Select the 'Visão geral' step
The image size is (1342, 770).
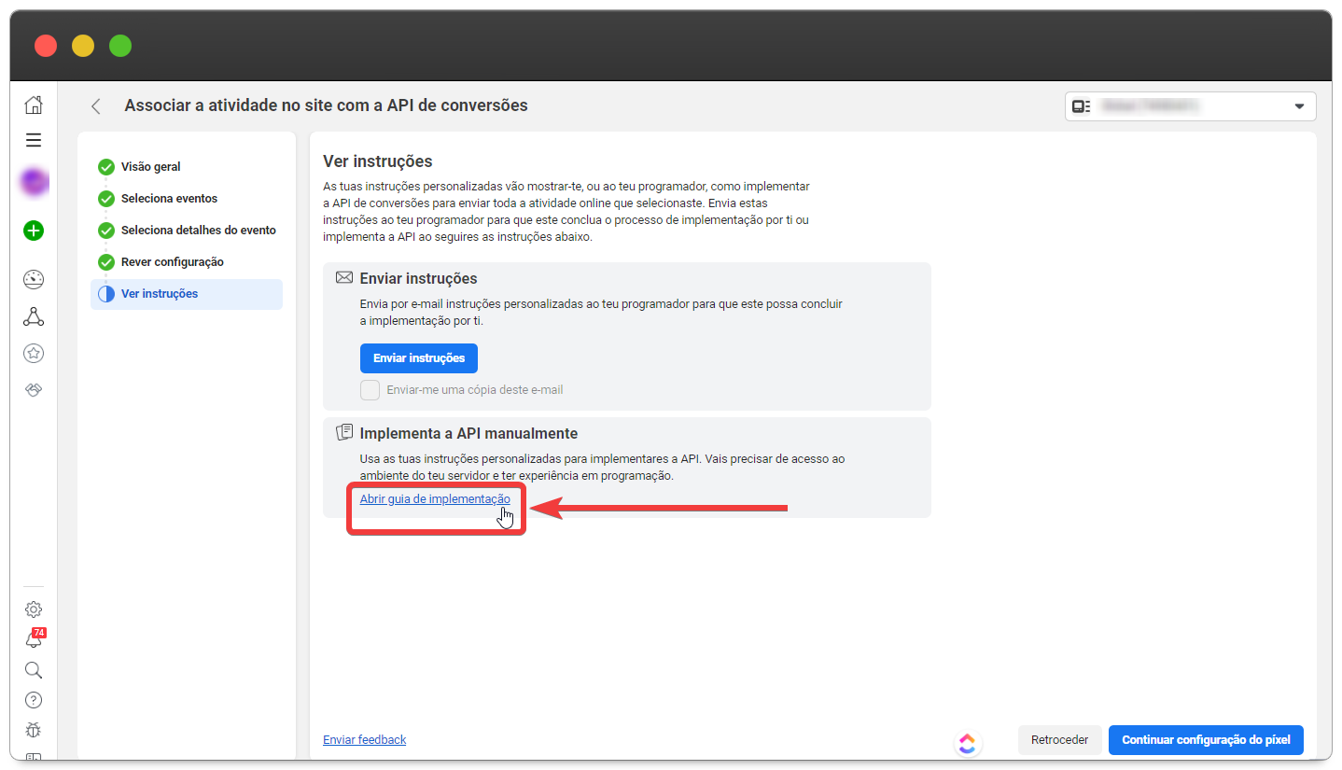(150, 167)
